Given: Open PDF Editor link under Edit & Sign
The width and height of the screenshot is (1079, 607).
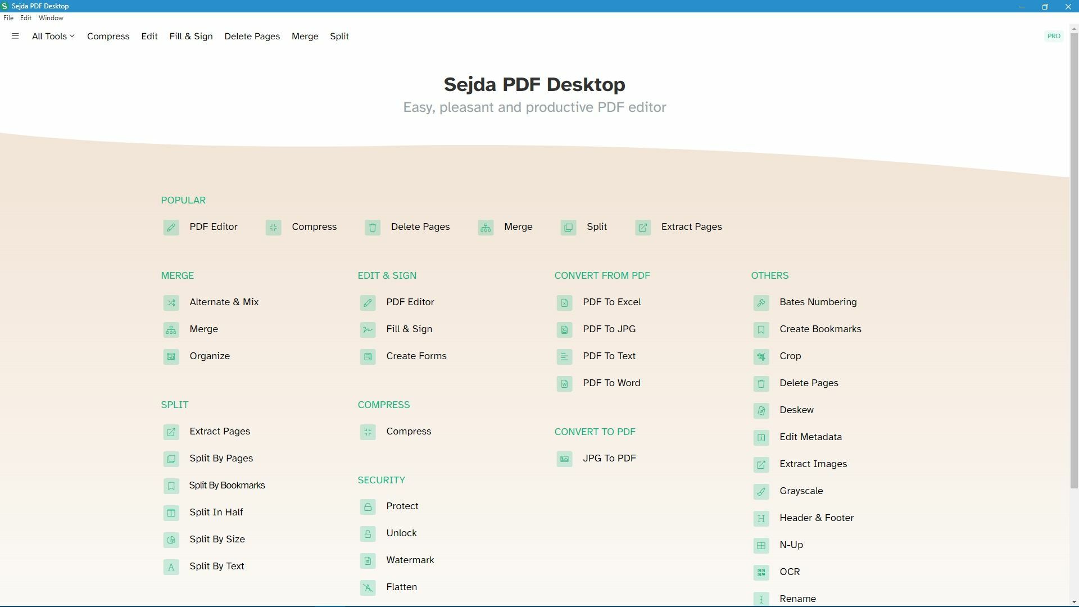Looking at the screenshot, I should pyautogui.click(x=410, y=302).
